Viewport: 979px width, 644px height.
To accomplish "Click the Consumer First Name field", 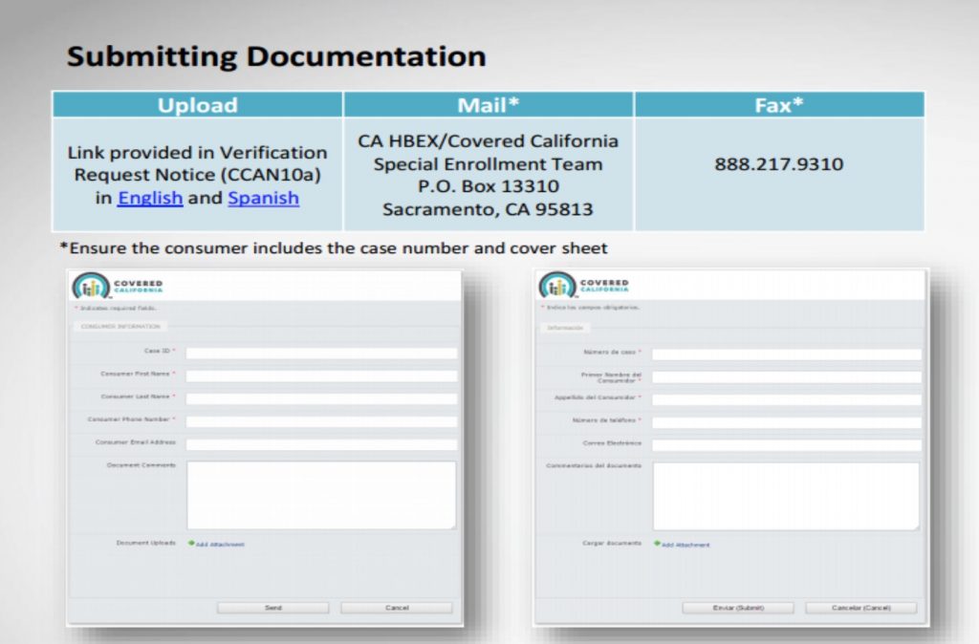I will point(322,376).
